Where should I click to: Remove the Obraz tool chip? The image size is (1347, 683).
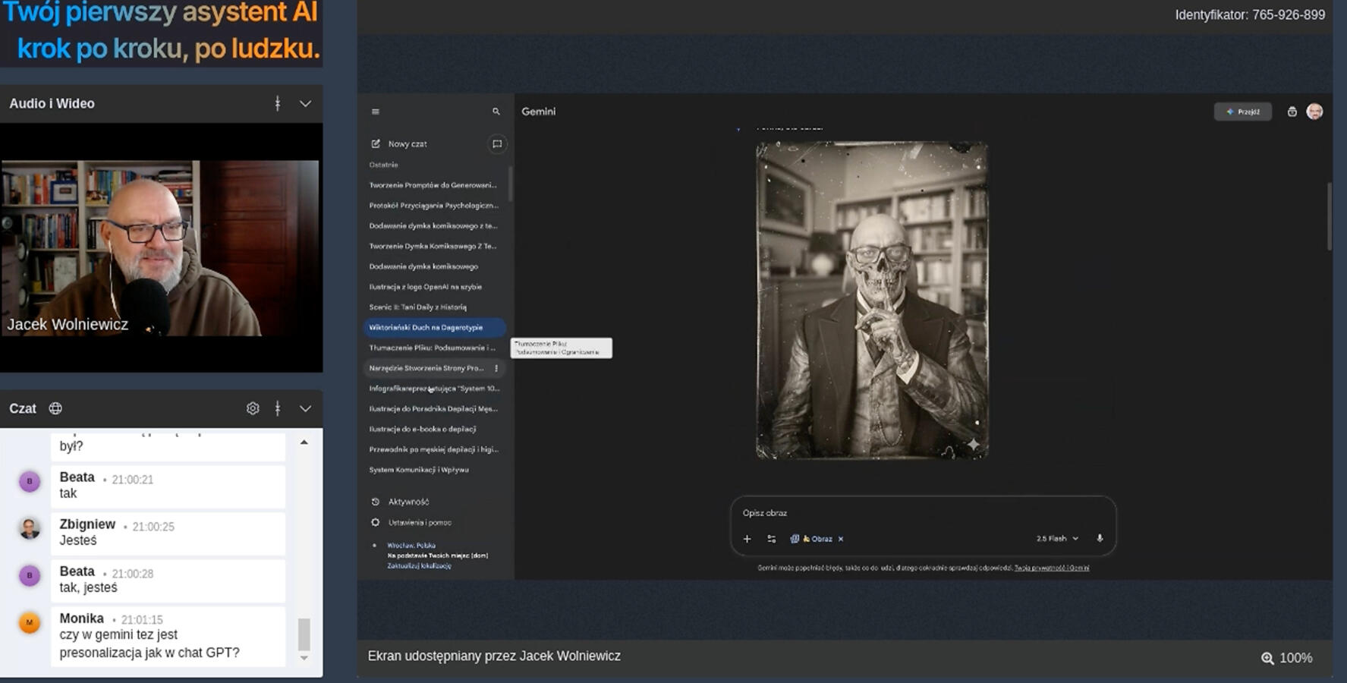(x=841, y=539)
